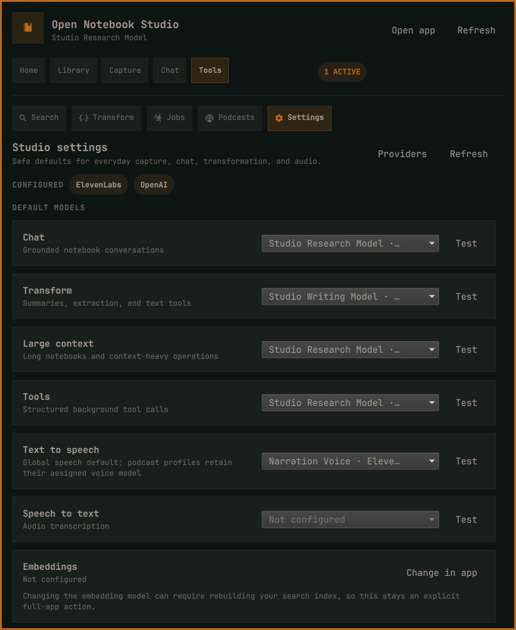This screenshot has height=630, width=516.
Task: Click Refresh in the top header
Action: pyautogui.click(x=476, y=30)
